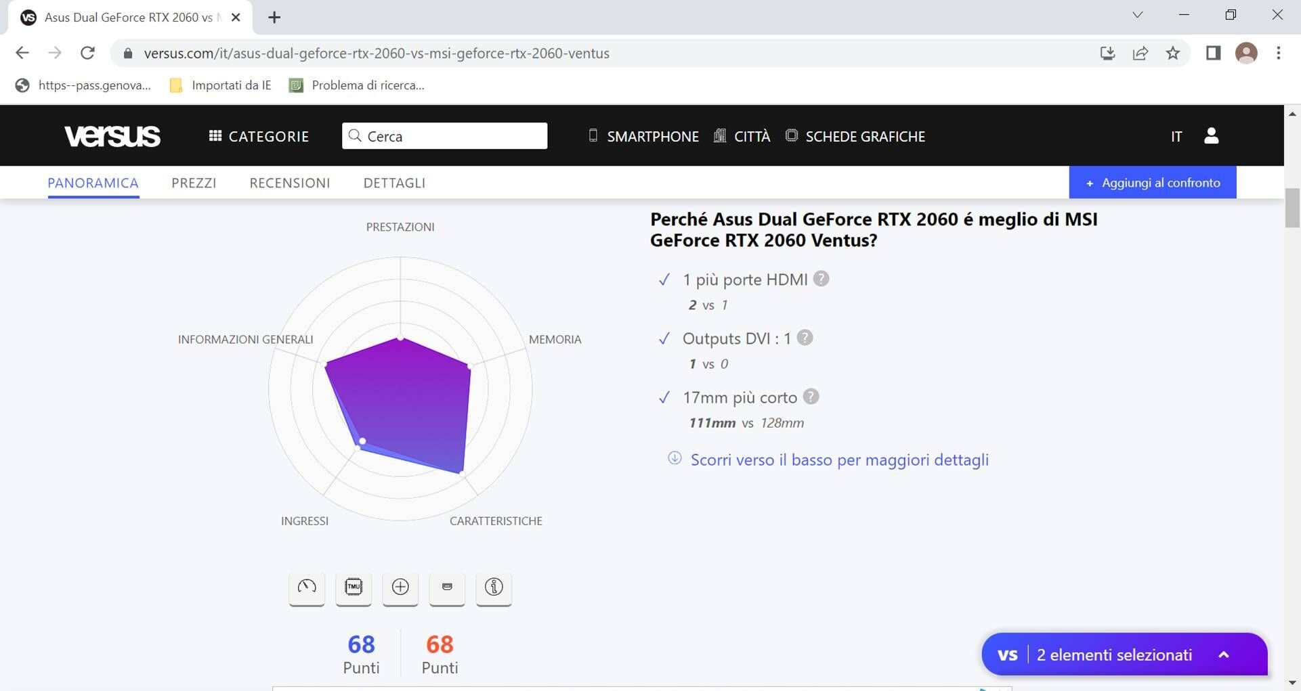This screenshot has height=691, width=1301.
Task: Click the search magnifier icon
Action: [x=355, y=136]
